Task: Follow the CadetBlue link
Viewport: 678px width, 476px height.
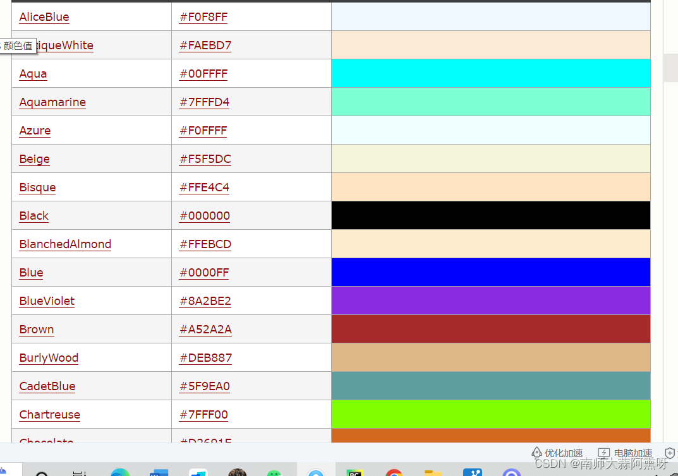Action: point(47,386)
